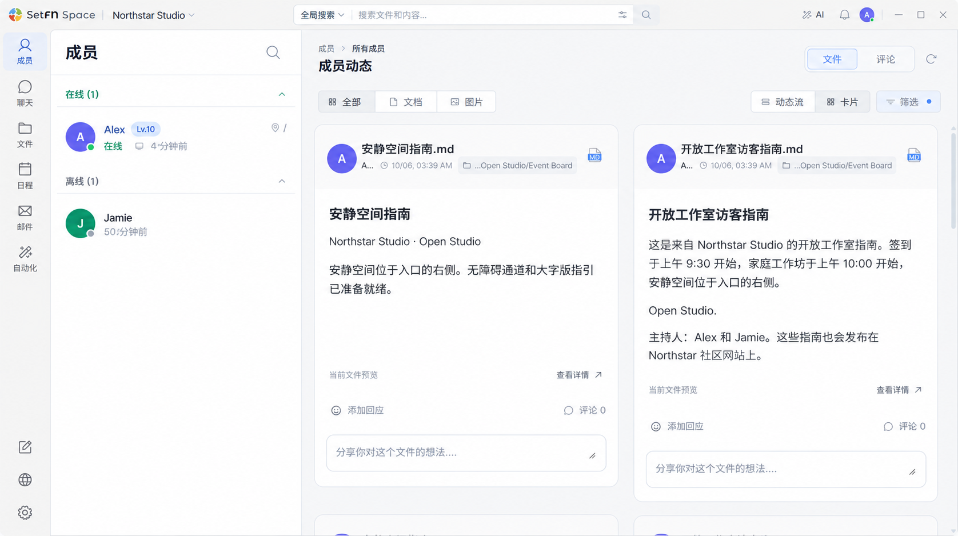Select the 评论 toggle at top right
The width and height of the screenshot is (958, 536).
(x=885, y=59)
